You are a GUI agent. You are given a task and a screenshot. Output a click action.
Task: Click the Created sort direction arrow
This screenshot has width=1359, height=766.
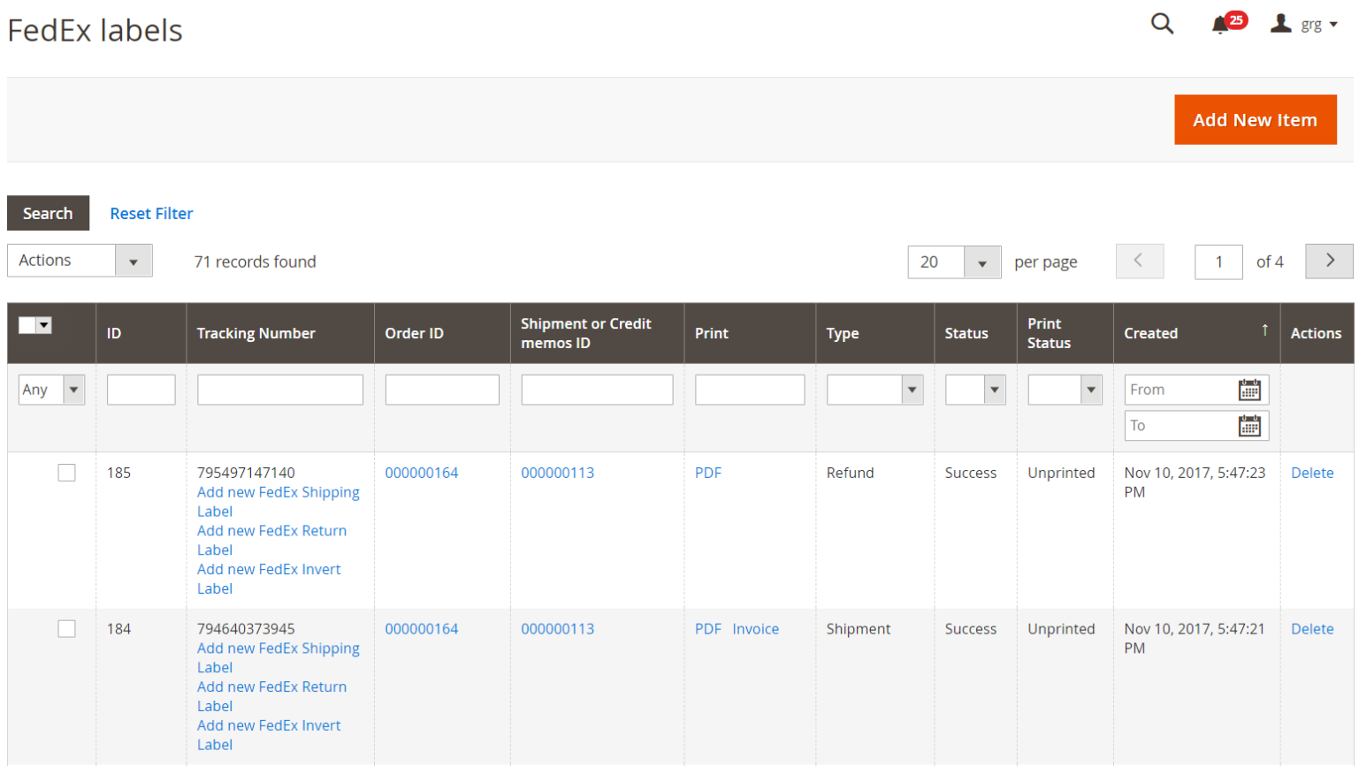1264,330
